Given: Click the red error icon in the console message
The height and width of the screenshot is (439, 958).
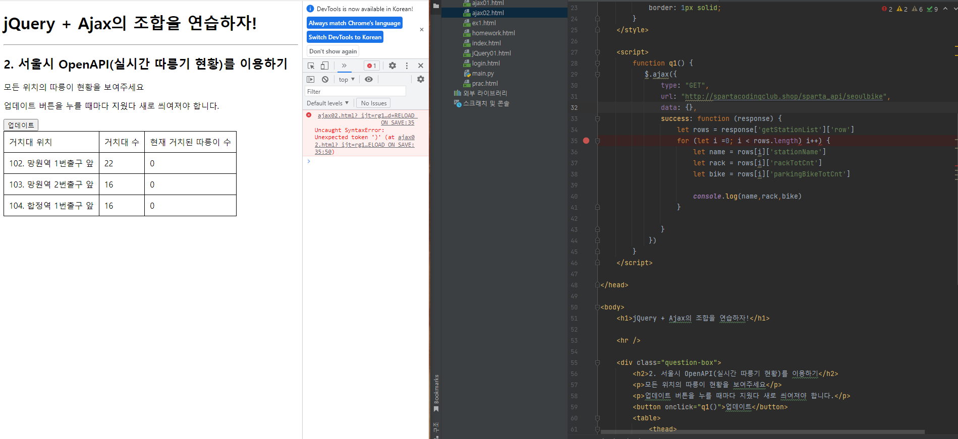Looking at the screenshot, I should (x=309, y=115).
